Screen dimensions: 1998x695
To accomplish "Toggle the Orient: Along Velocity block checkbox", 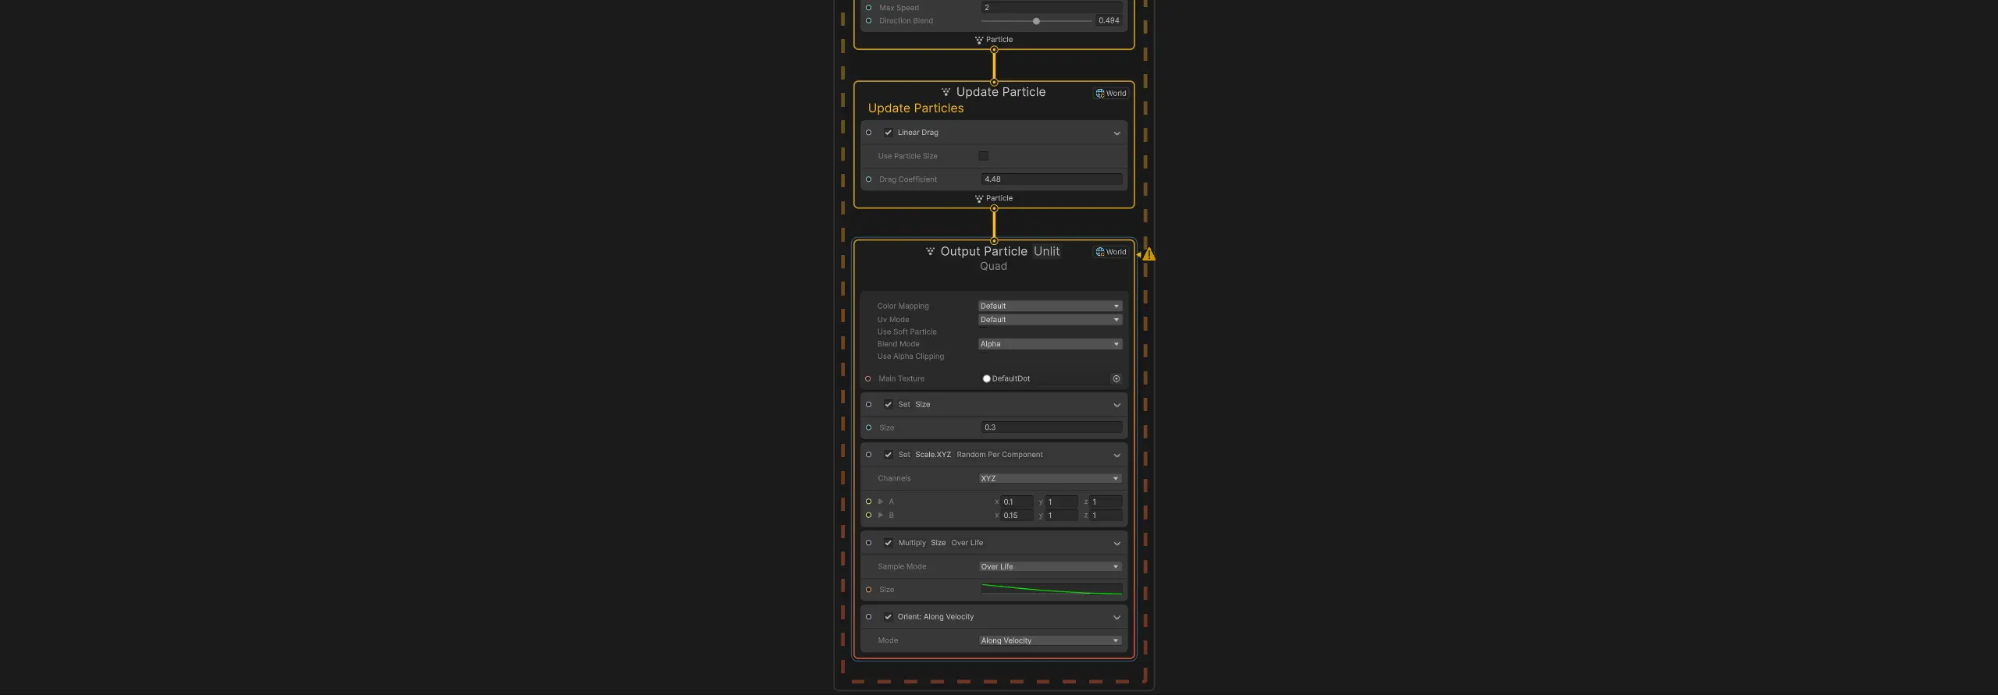I will 888,617.
